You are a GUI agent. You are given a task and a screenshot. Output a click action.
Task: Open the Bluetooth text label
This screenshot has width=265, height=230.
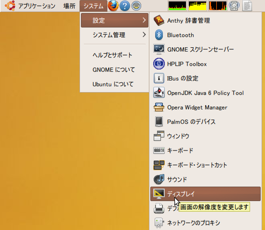(181, 35)
